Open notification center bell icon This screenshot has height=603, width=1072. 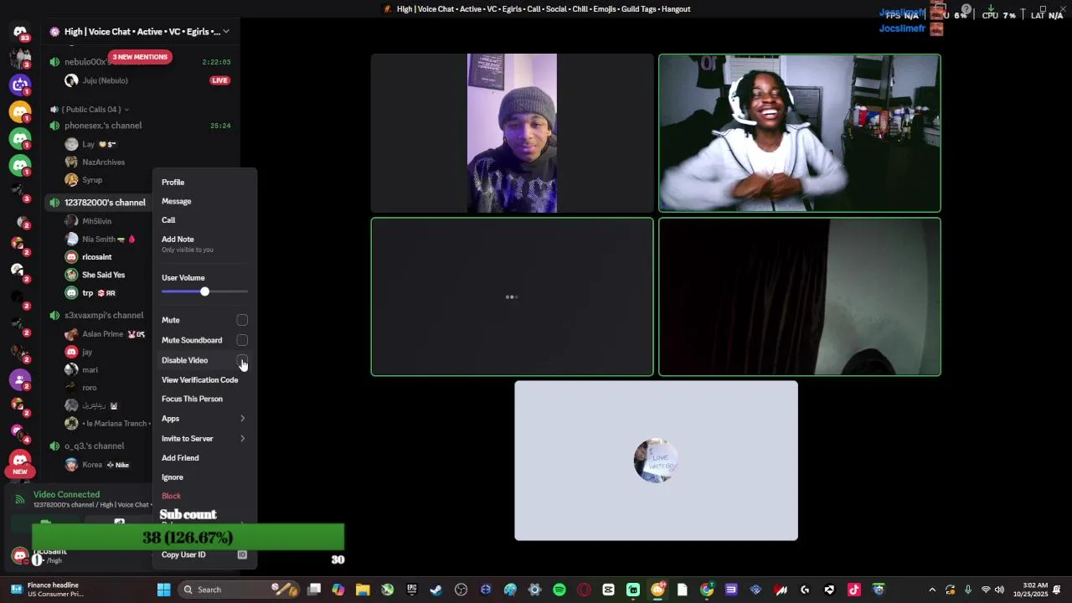click(1057, 590)
